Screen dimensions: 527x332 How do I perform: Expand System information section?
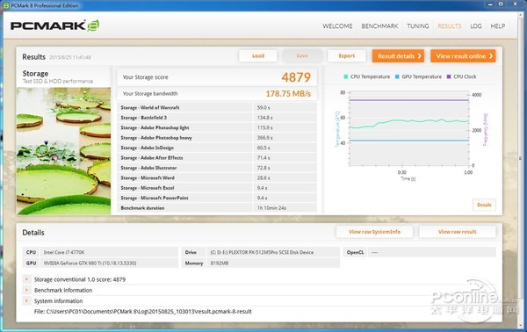coord(26,300)
